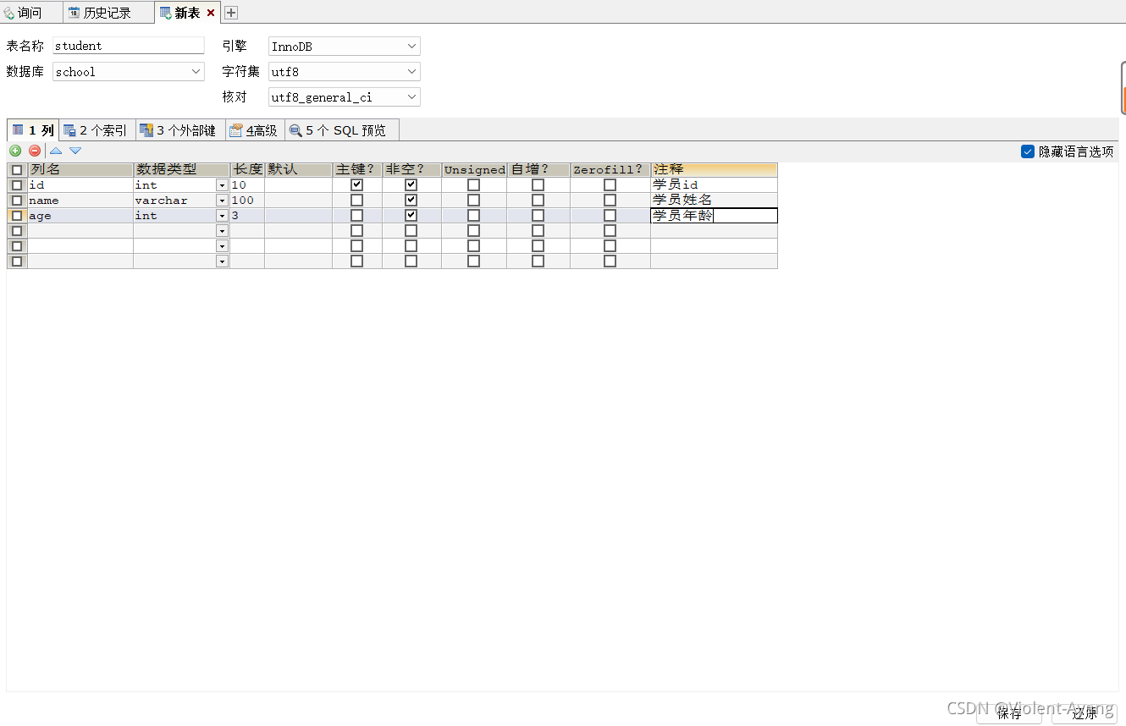Viewport: 1126px width, 726px height.
Task: Open a new tab with the plus icon
Action: (x=230, y=13)
